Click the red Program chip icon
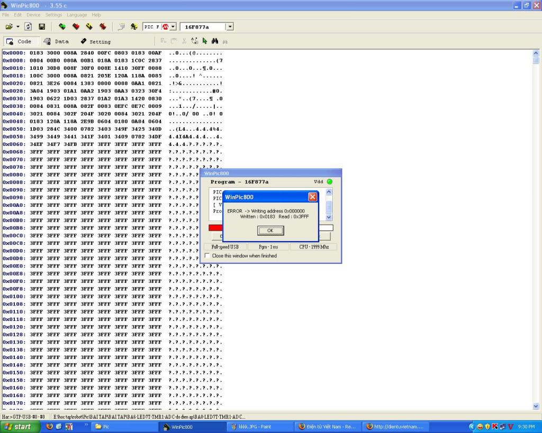The image size is (542, 433). click(x=76, y=26)
